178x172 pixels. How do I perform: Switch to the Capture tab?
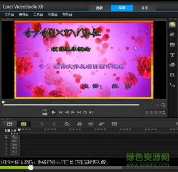(99, 8)
